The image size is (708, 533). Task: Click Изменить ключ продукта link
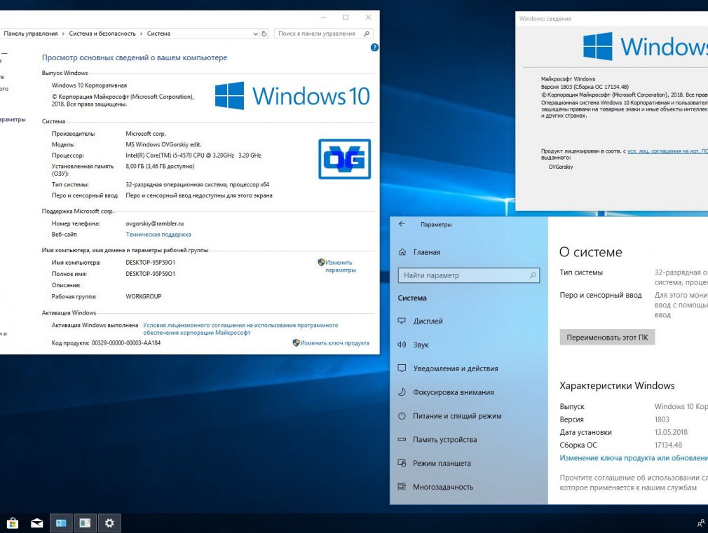pos(334,343)
